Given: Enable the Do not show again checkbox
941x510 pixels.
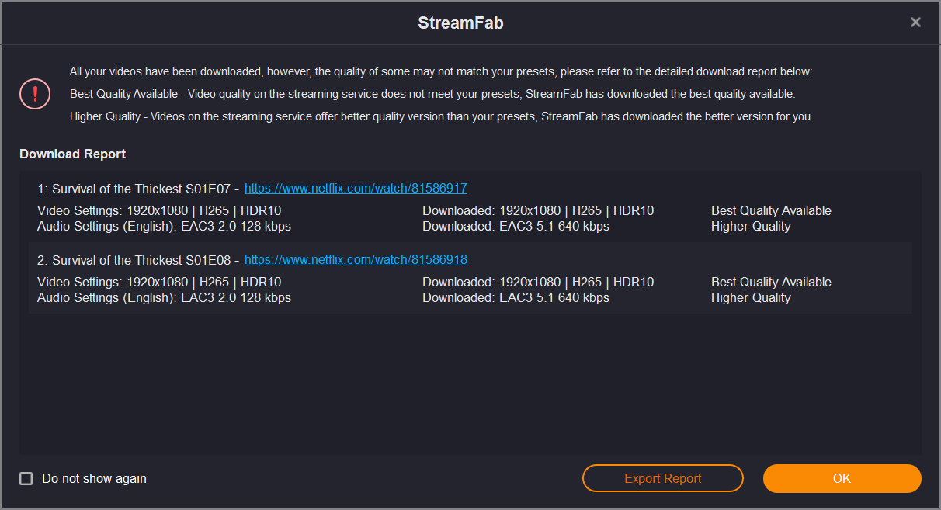Looking at the screenshot, I should pos(26,479).
